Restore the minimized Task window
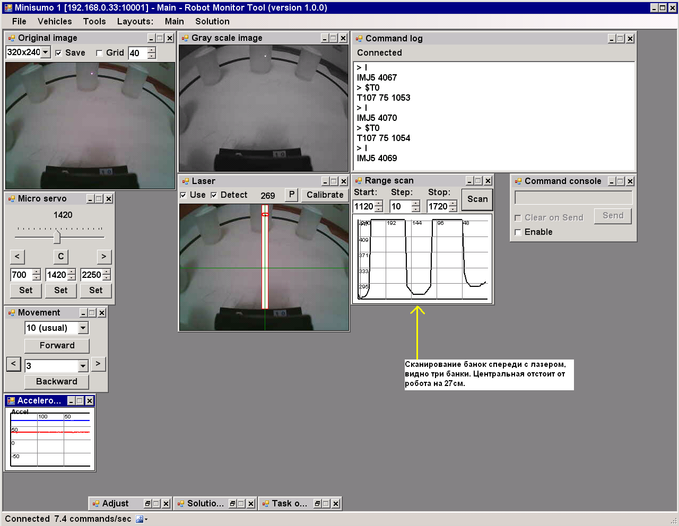The image size is (679, 526). click(318, 504)
